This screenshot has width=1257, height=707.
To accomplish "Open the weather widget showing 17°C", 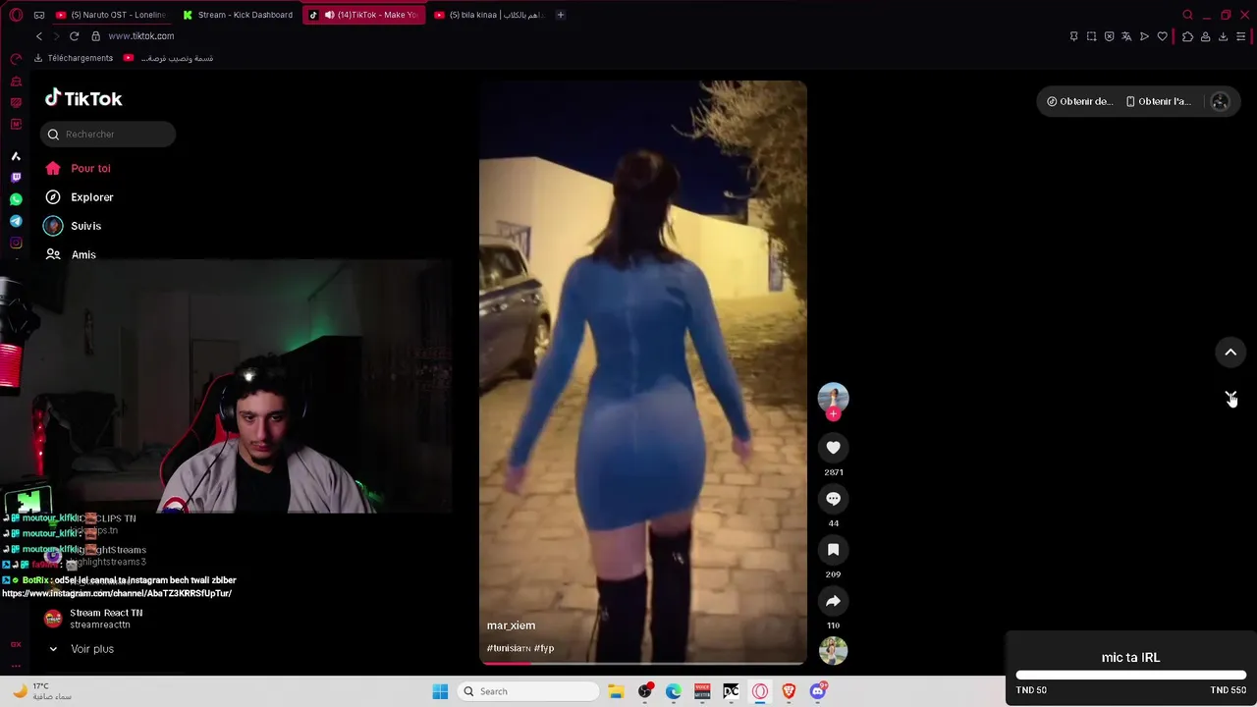I will tap(44, 691).
